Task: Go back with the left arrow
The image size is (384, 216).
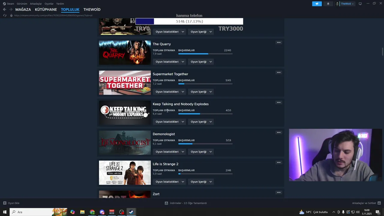Action: coord(4,10)
